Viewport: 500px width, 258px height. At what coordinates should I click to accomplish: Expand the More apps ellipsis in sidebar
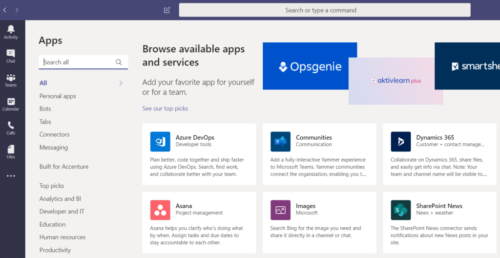point(11,176)
